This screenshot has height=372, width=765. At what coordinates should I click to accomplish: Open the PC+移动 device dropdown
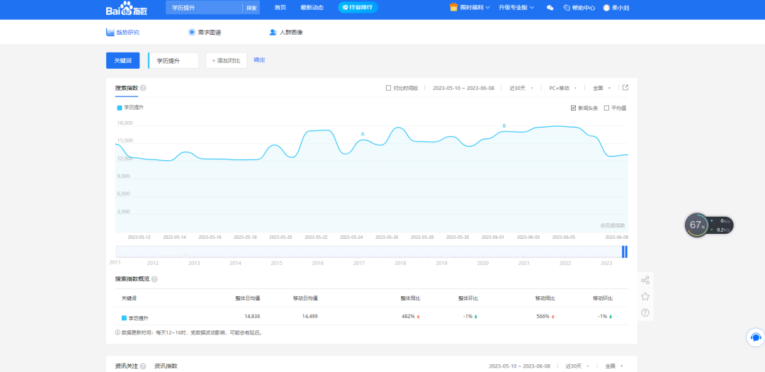click(x=563, y=89)
